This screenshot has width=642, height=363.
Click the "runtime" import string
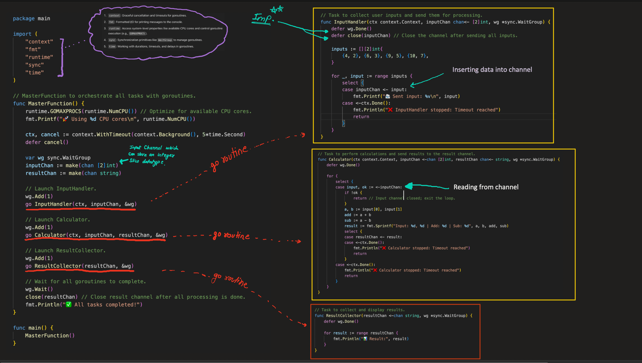[39, 57]
